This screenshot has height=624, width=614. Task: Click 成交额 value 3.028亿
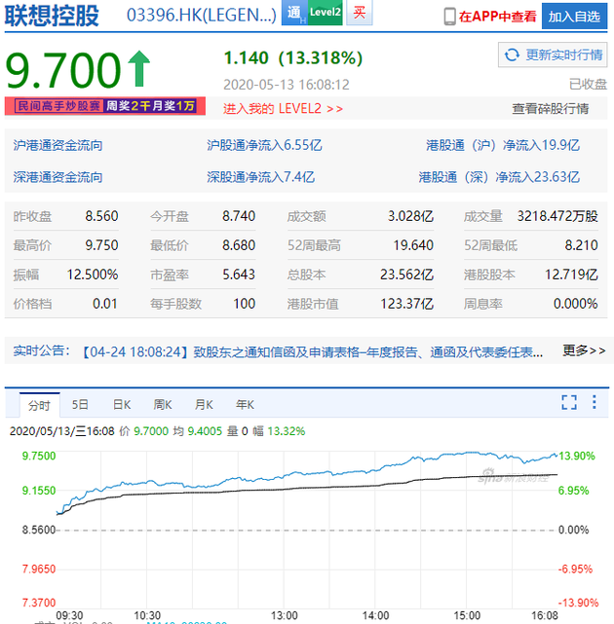(410, 216)
